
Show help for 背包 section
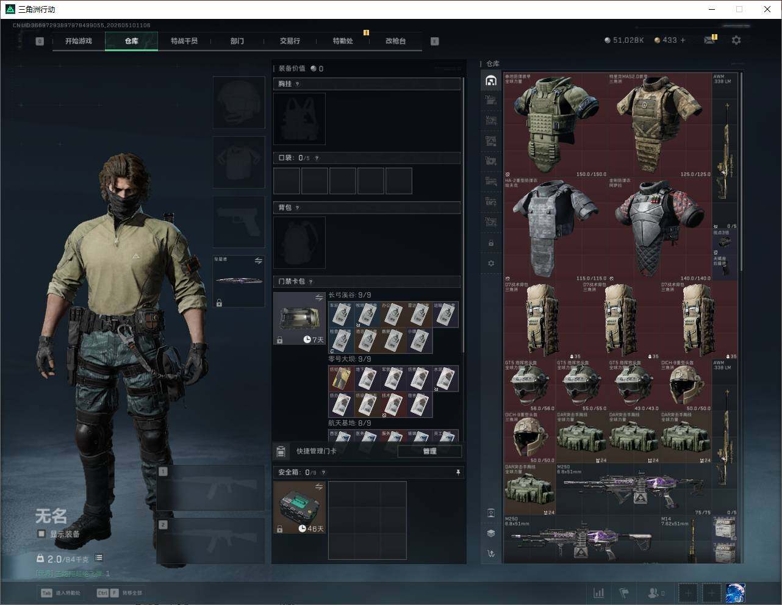point(298,208)
